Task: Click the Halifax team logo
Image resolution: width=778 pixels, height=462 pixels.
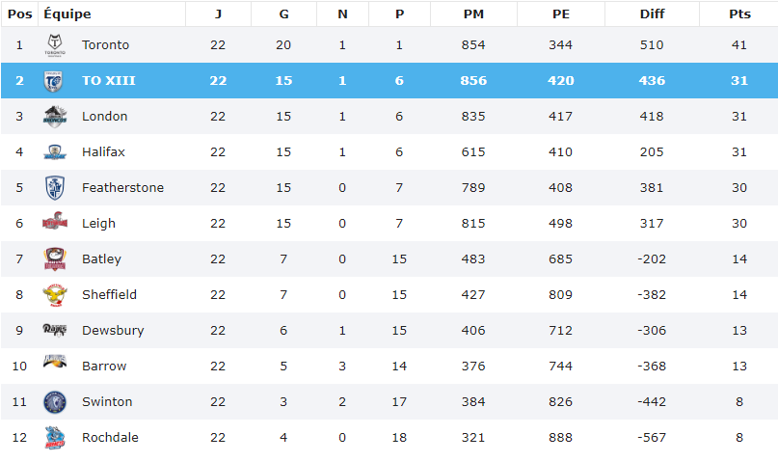Action: click(x=55, y=152)
